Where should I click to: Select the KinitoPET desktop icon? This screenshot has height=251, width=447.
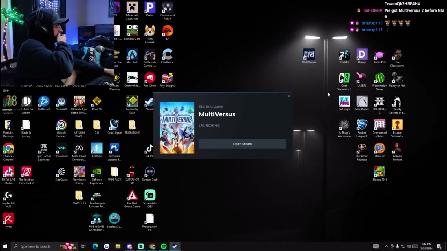pyautogui.click(x=379, y=56)
